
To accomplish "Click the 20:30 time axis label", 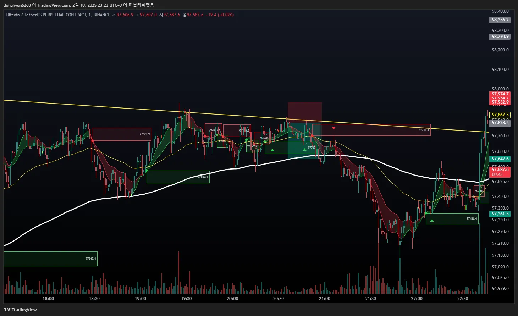I will (279, 299).
